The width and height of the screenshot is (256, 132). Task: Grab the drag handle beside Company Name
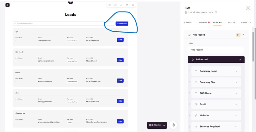click(x=189, y=71)
